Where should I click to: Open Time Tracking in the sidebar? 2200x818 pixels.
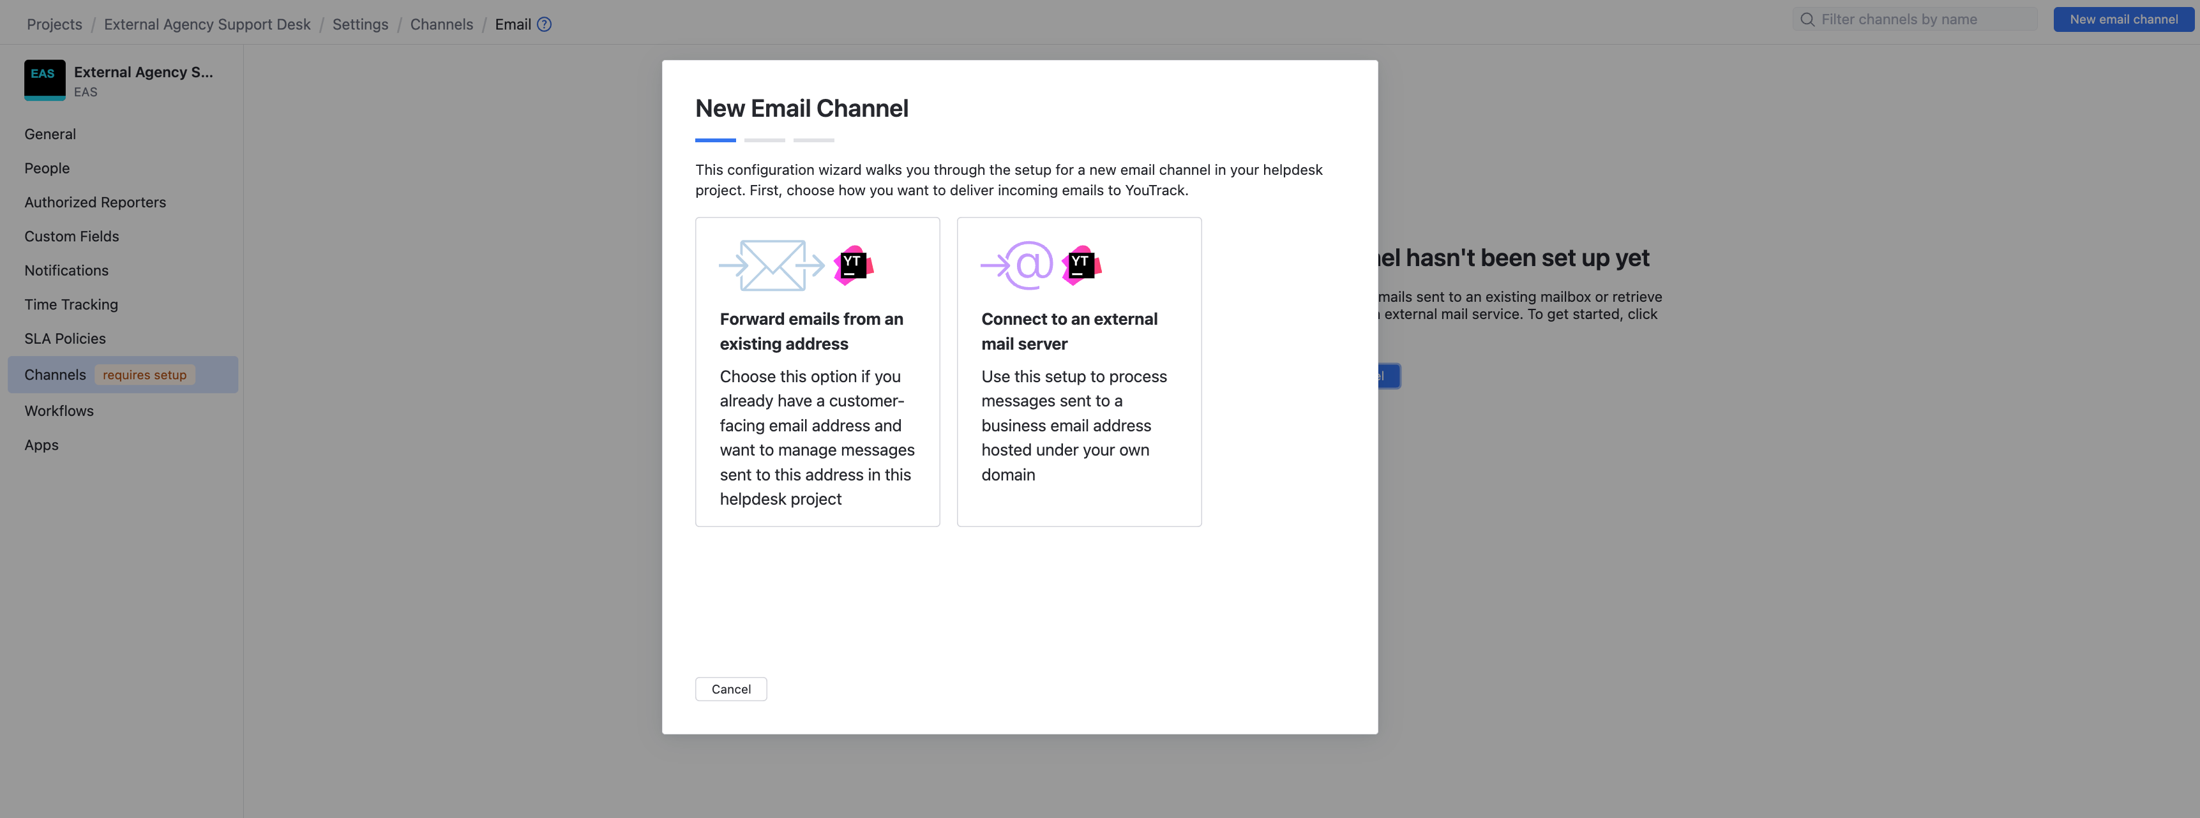tap(71, 305)
